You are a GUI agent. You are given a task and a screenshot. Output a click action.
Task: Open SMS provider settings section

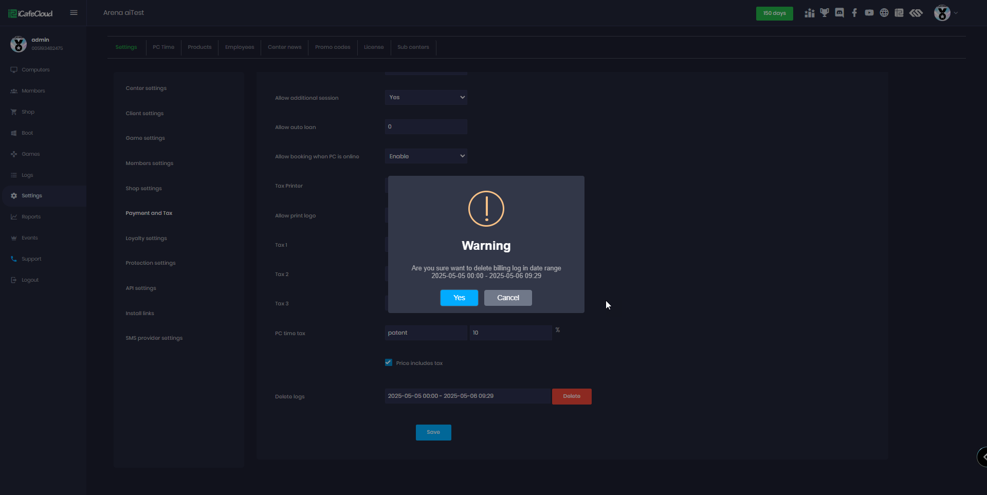click(x=154, y=338)
